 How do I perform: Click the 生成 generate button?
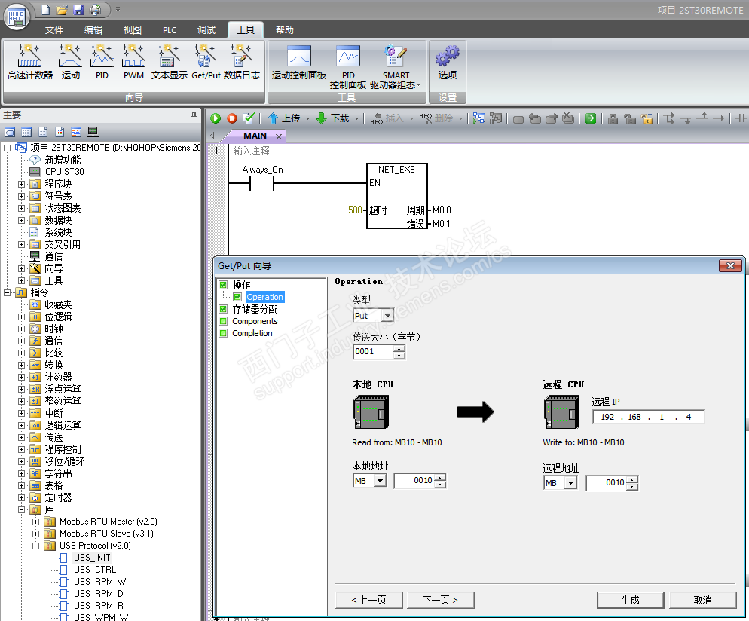630,600
